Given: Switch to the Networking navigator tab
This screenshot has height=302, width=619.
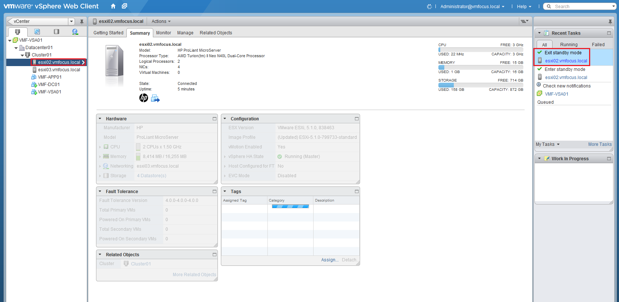Looking at the screenshot, I should (75, 32).
